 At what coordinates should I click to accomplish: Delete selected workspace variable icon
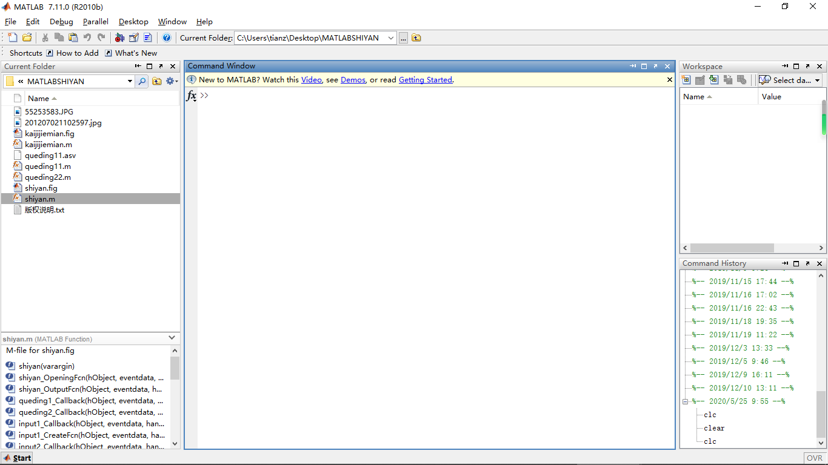point(741,80)
